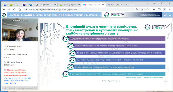173x92 pixels.
Task: Click the padlock site info icon
Action: tap(26, 9)
